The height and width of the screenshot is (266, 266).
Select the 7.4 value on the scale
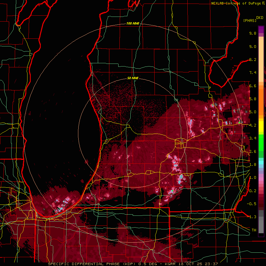[253, 73]
